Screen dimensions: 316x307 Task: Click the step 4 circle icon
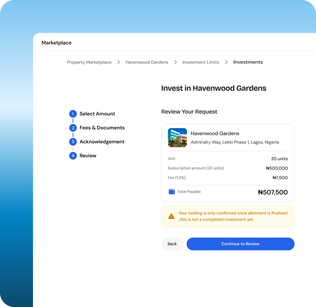pyautogui.click(x=73, y=156)
